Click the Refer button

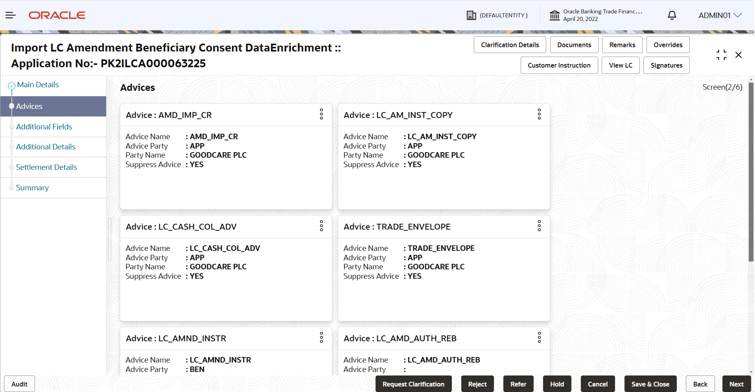pos(518,384)
